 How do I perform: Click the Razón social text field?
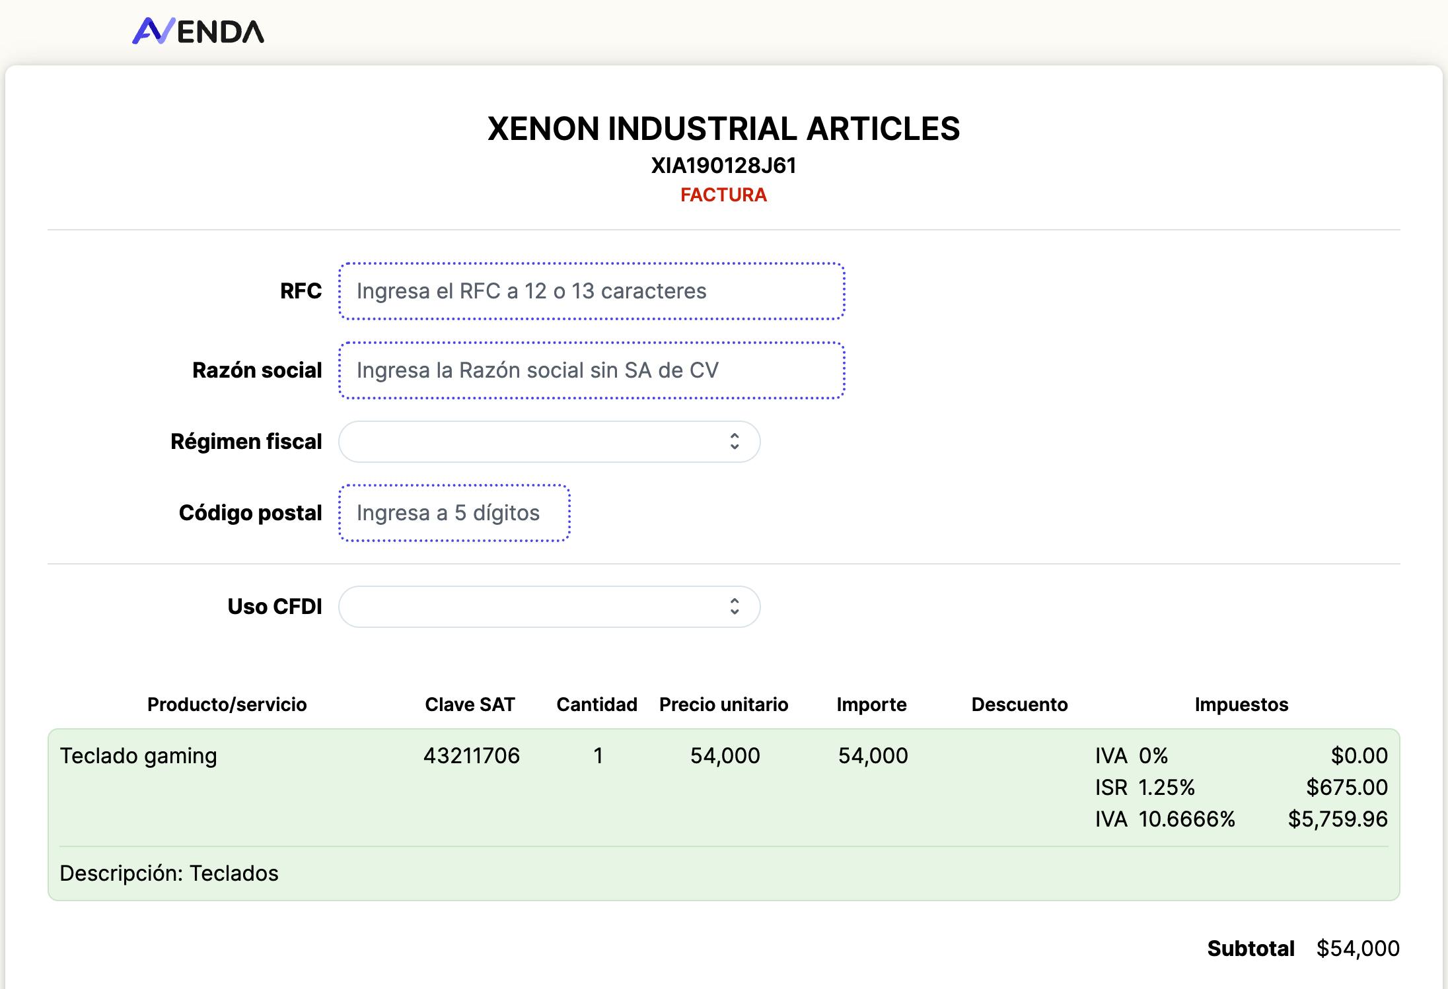point(591,370)
